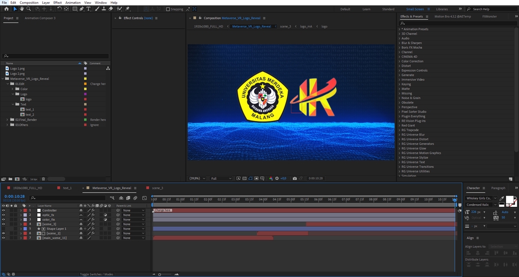Viewport: 519px width, 277px height.
Task: Select the Rectangle shape tool
Action: point(75,9)
